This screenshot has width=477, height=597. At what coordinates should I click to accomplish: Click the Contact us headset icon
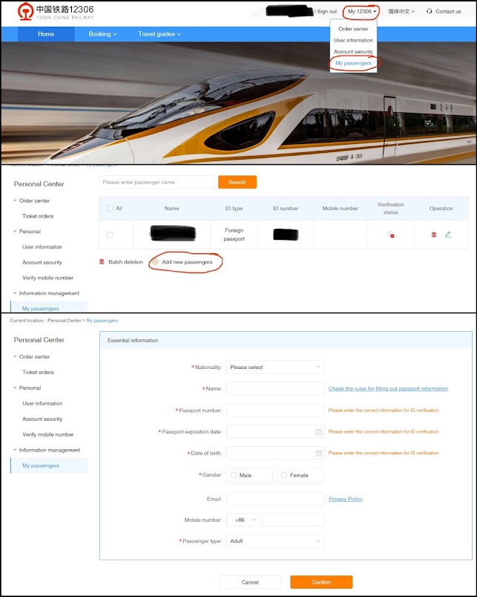(x=430, y=11)
